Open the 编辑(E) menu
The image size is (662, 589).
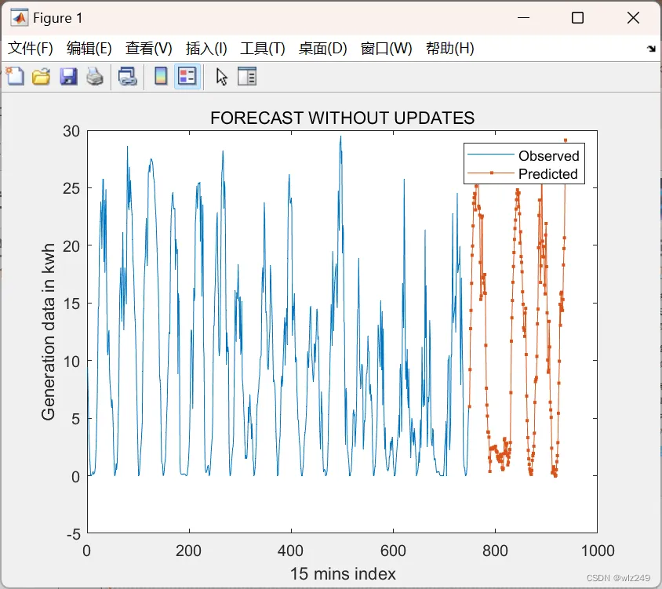point(89,48)
